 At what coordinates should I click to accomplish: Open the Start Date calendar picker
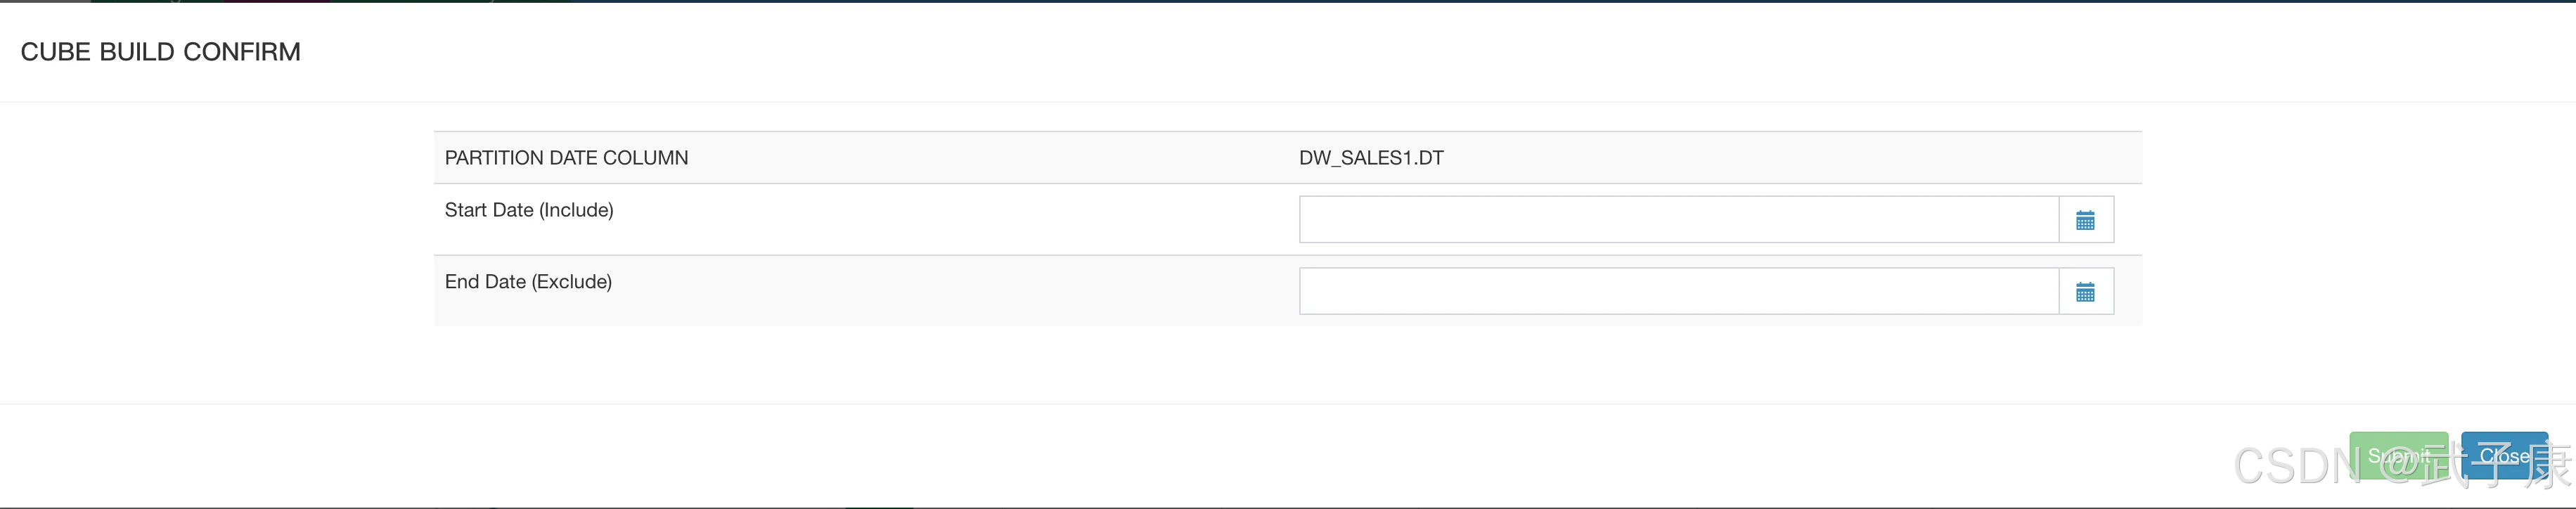tap(2085, 220)
